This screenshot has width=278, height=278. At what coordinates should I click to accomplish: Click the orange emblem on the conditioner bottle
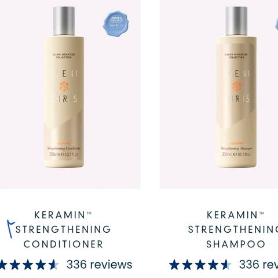(x=64, y=86)
